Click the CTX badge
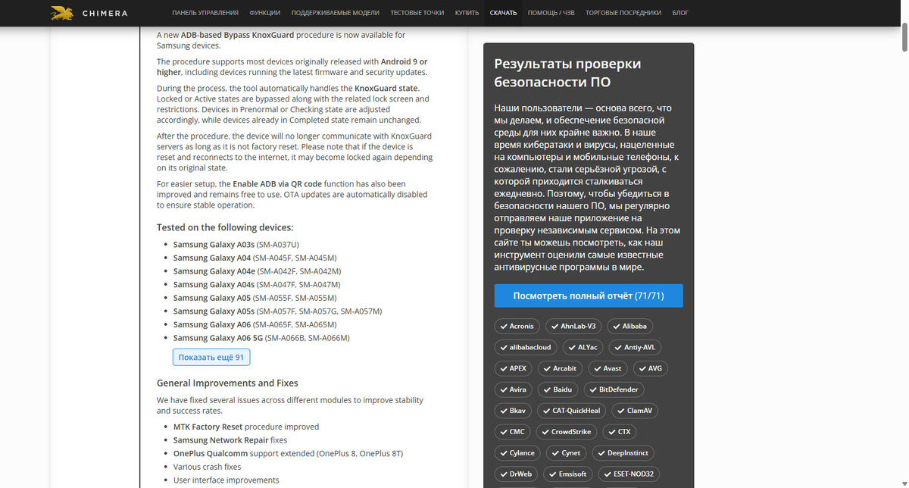This screenshot has height=488, width=909. pyautogui.click(x=620, y=432)
